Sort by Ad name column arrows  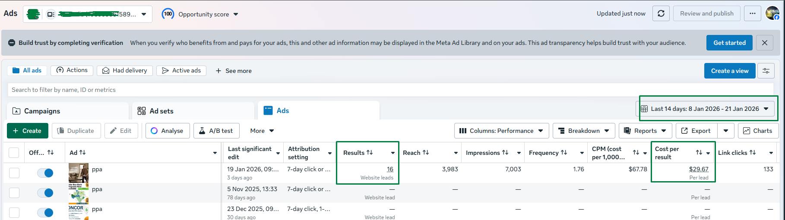tap(82, 152)
